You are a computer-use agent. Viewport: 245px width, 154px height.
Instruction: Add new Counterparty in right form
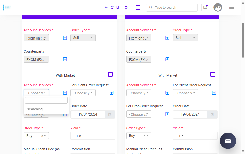[167, 59]
